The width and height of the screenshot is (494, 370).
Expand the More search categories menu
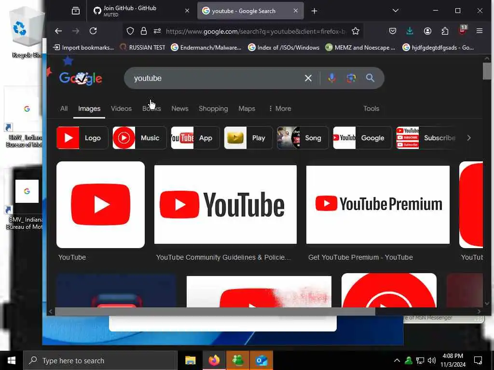(x=279, y=108)
